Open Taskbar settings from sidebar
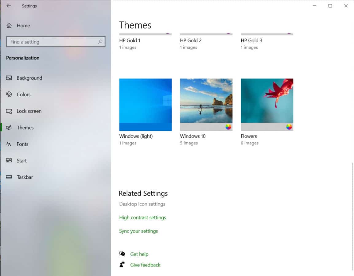The image size is (354, 276). [x=25, y=177]
